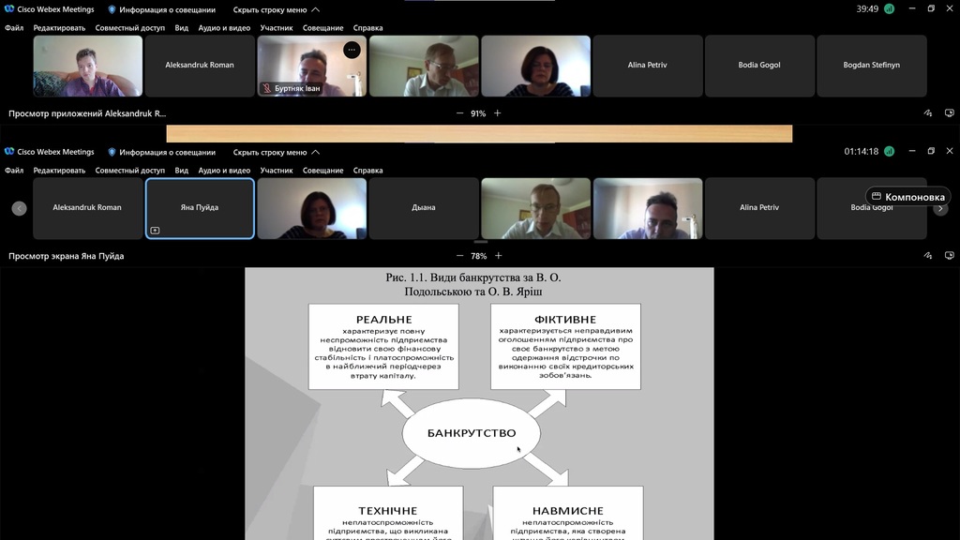
Task: Increase shared screen zoom above 78%
Action: click(498, 256)
